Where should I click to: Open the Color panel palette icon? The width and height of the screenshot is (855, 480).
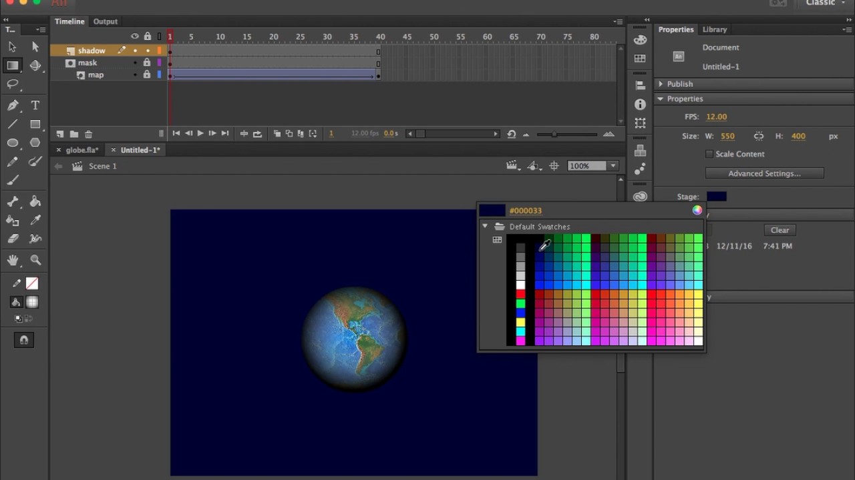(640, 39)
